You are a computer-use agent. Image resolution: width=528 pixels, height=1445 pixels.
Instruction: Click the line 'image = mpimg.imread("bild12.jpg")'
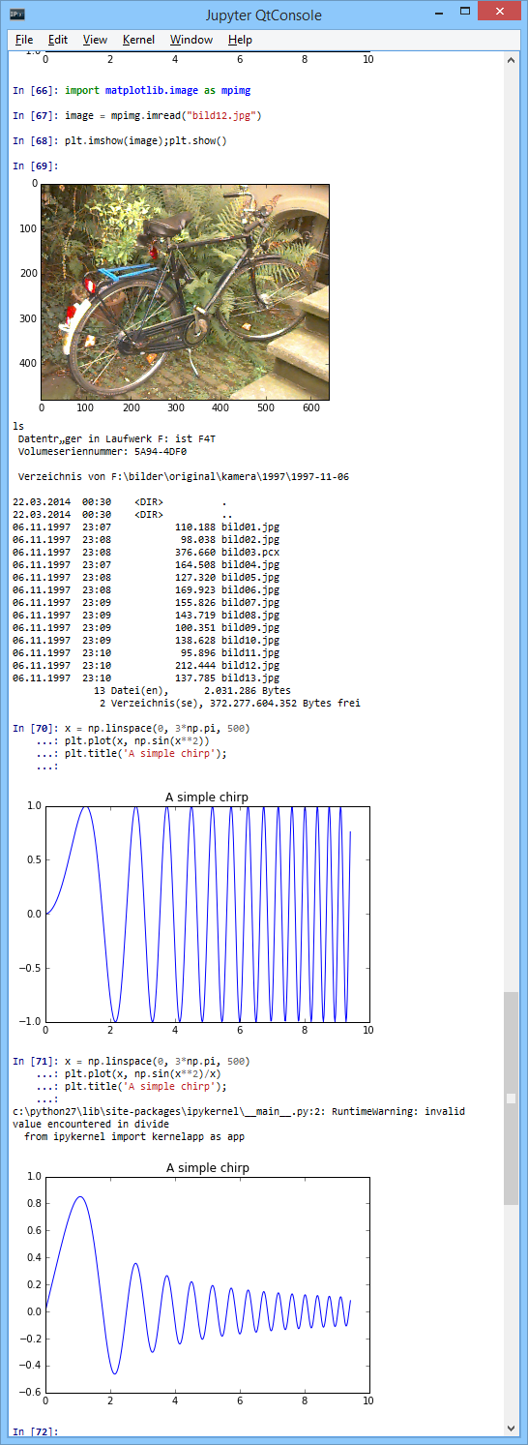(x=163, y=115)
